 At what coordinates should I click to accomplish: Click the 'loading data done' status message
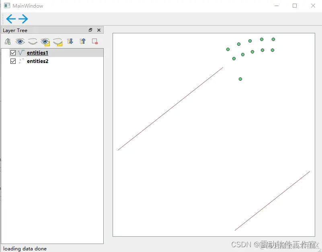[x=25, y=248]
